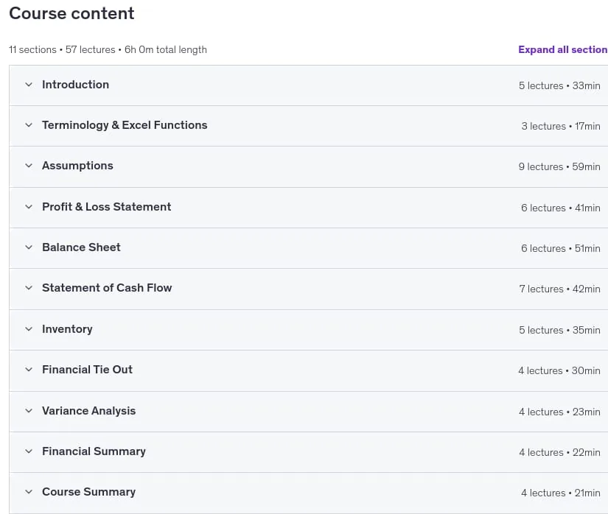Viewport: 608px width, 514px height.
Task: Select the Introduction section title
Action: pos(76,85)
